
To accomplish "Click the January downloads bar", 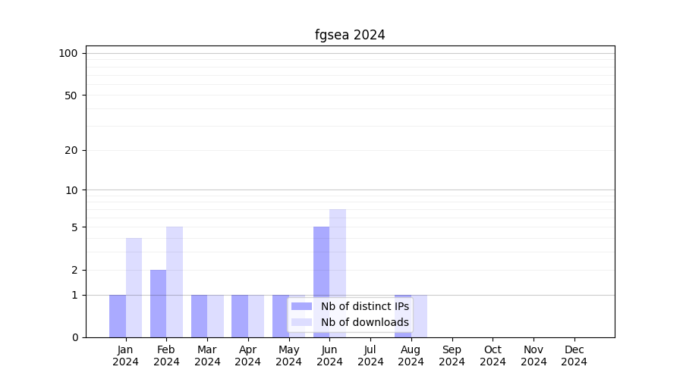I will (x=134, y=288).
